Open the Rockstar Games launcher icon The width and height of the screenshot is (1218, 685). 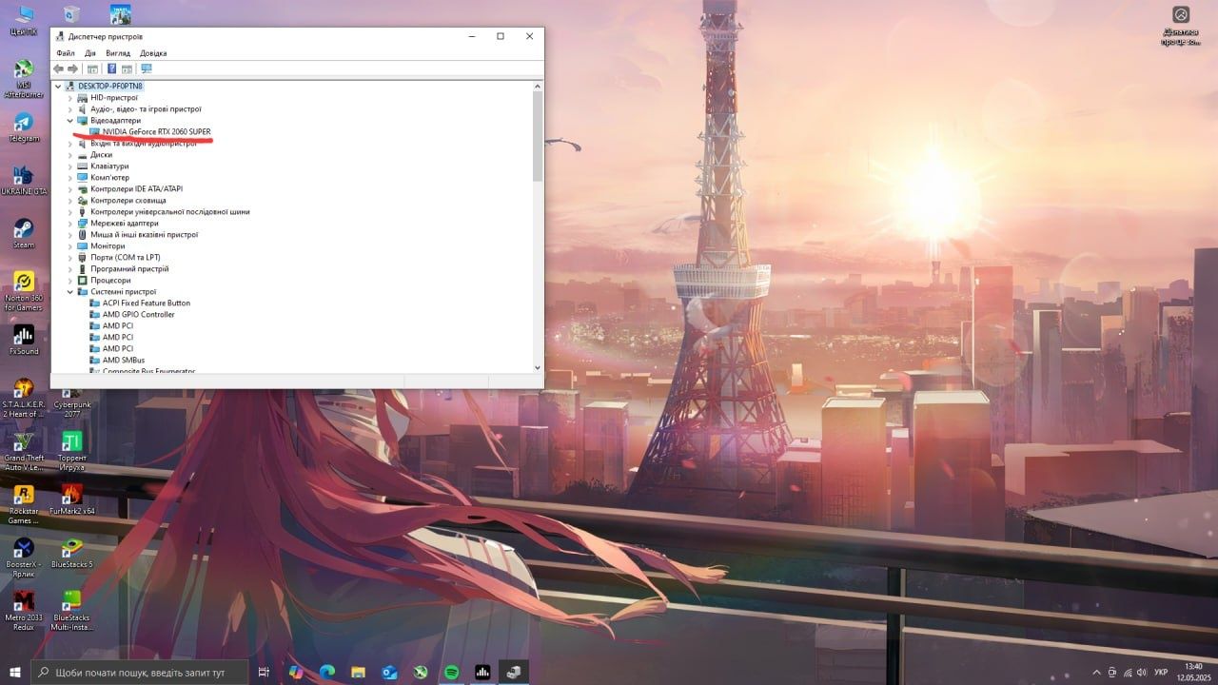(x=24, y=504)
